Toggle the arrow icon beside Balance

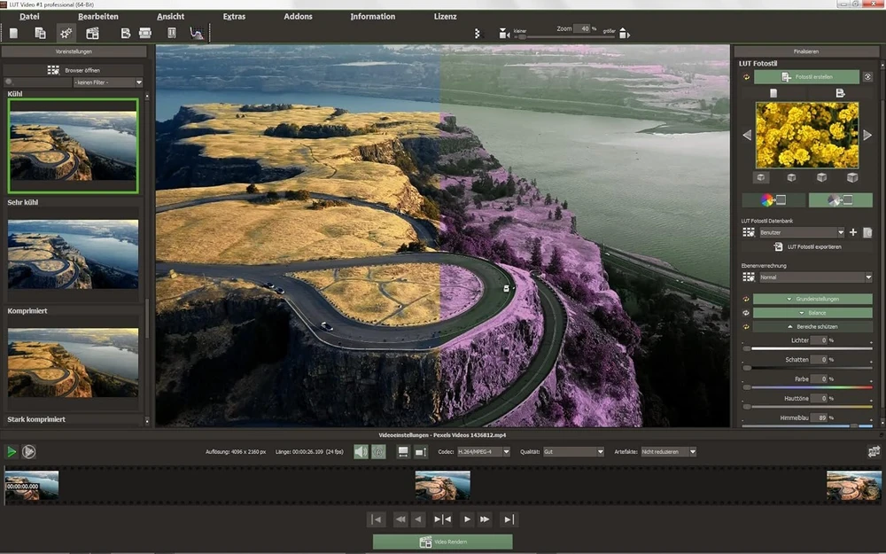coord(746,313)
